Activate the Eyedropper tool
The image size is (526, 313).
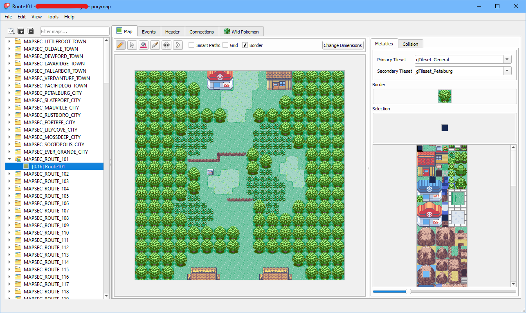pos(155,45)
